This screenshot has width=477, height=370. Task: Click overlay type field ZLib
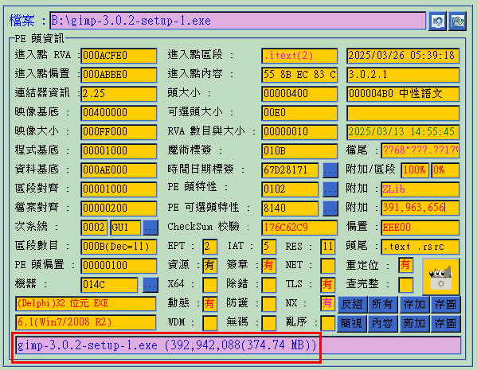click(x=420, y=189)
